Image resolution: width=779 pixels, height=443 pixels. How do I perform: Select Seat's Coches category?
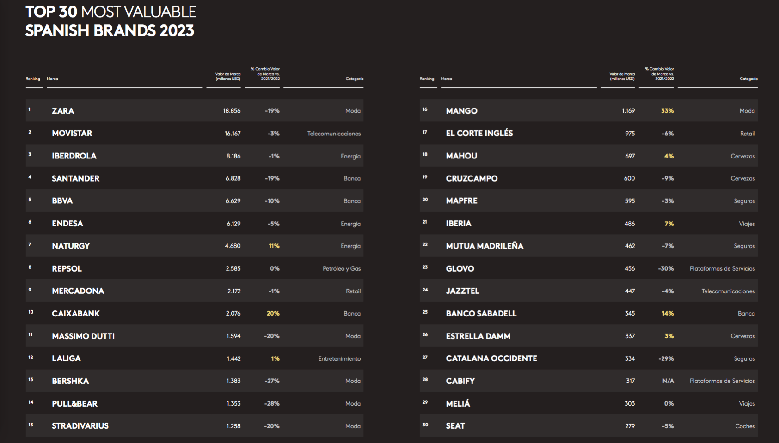click(745, 426)
